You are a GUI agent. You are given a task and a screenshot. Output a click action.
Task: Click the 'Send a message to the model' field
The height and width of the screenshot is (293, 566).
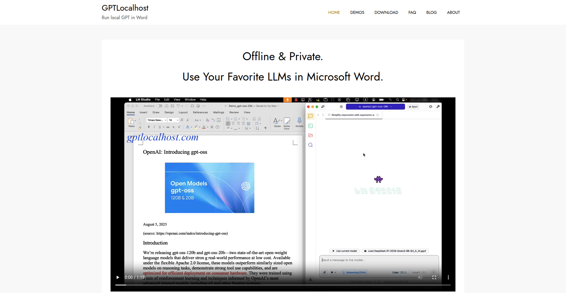point(379,260)
